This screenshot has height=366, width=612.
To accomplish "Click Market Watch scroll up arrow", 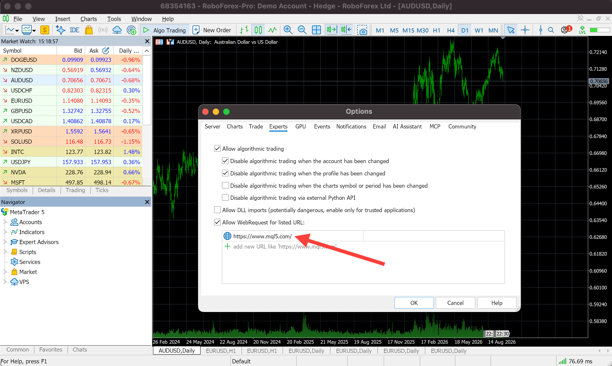I will click(x=147, y=51).
